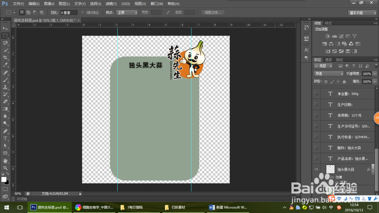The width and height of the screenshot is (379, 213).
Task: Open the 样式 dropdown set to 正常
Action: coord(127,13)
